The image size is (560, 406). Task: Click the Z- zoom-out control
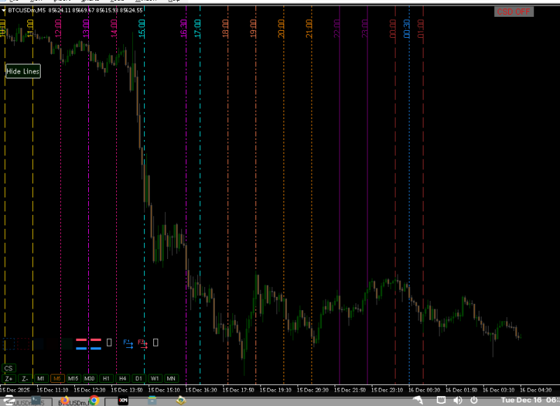(x=24, y=377)
